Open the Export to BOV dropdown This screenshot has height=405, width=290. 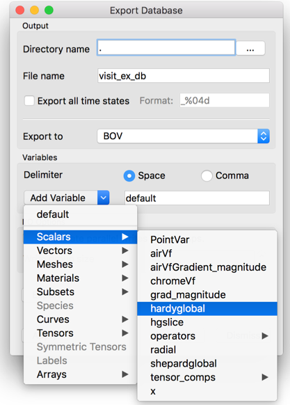point(184,136)
